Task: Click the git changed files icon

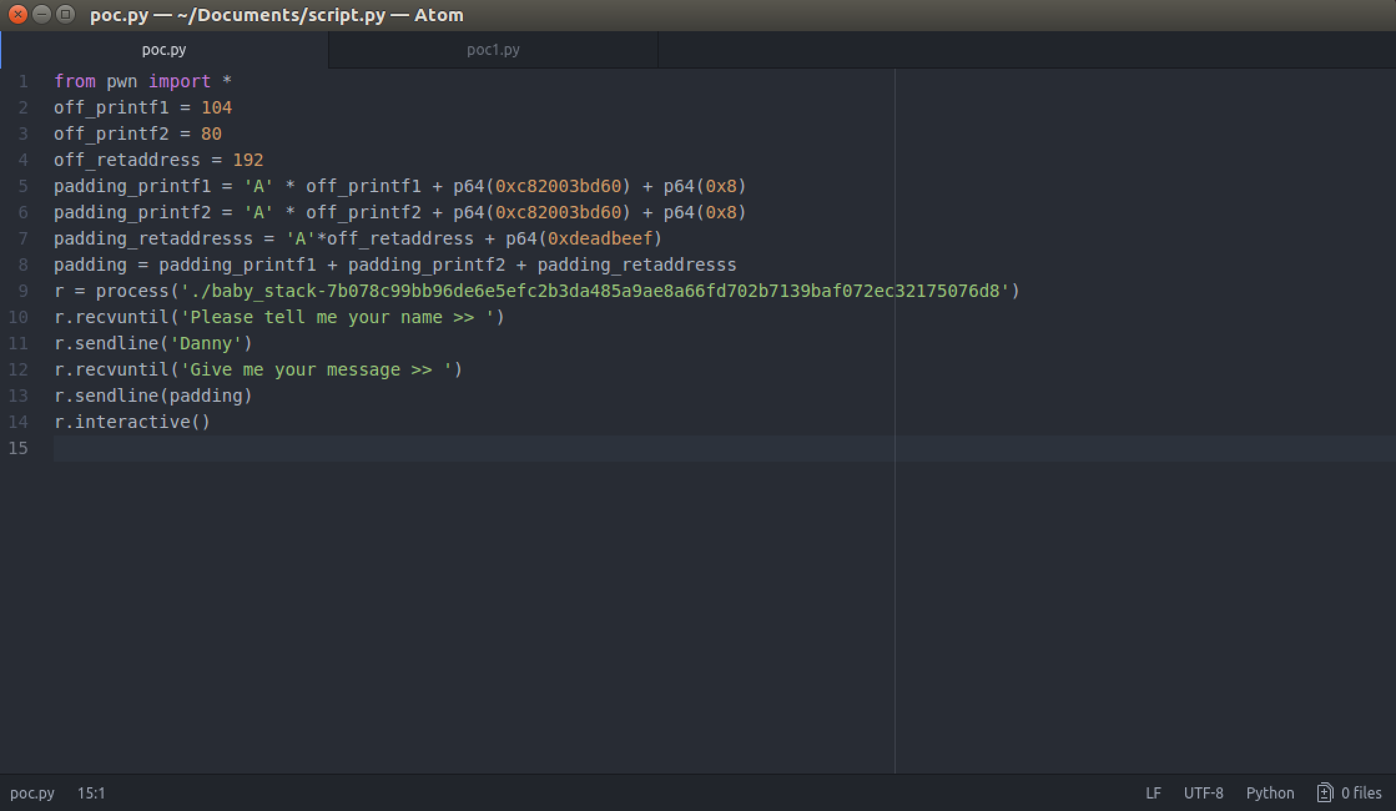Action: point(1324,793)
